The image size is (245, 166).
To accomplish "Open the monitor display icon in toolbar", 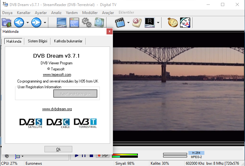I will click(61, 23).
